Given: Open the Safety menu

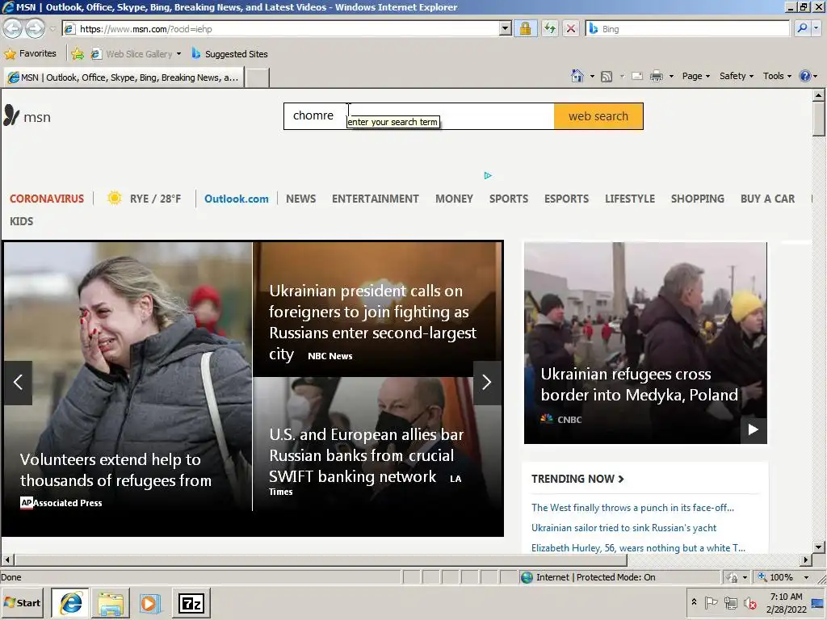Looking at the screenshot, I should coord(737,76).
